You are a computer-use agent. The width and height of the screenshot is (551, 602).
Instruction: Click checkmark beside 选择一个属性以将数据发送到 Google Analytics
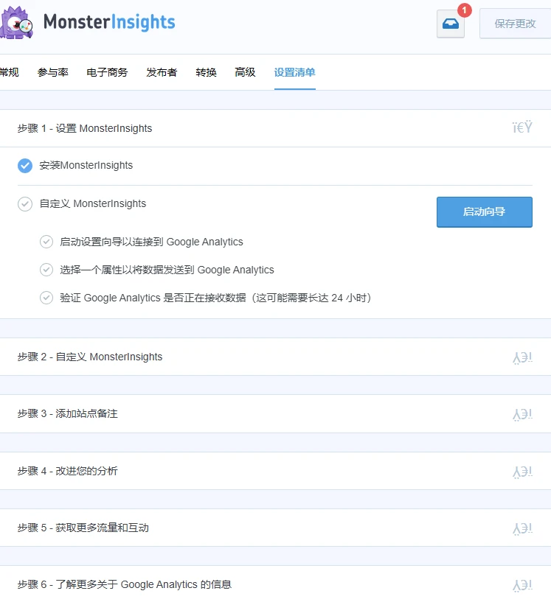point(46,270)
